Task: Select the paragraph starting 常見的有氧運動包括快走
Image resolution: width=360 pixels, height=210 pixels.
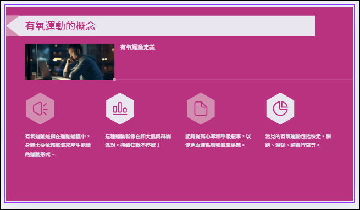Action: point(298,141)
